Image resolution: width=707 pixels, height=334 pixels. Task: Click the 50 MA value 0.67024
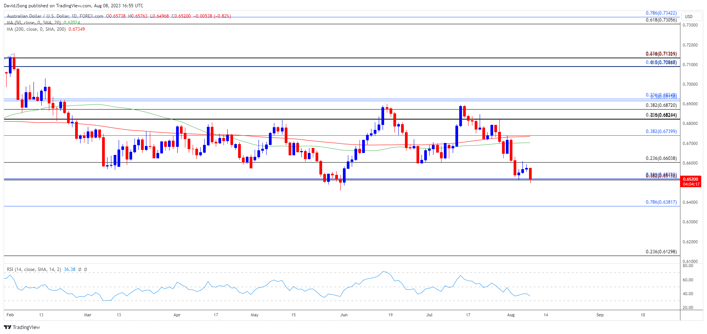(x=72, y=23)
